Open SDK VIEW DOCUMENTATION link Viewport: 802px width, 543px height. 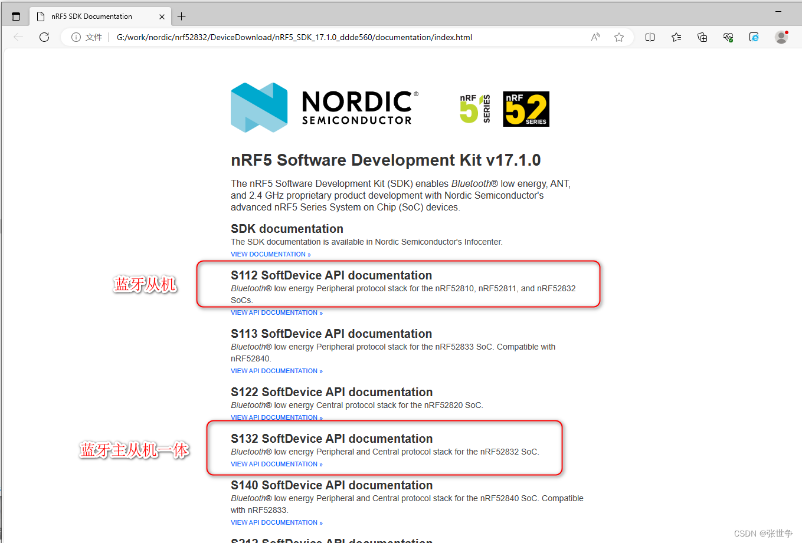point(271,254)
